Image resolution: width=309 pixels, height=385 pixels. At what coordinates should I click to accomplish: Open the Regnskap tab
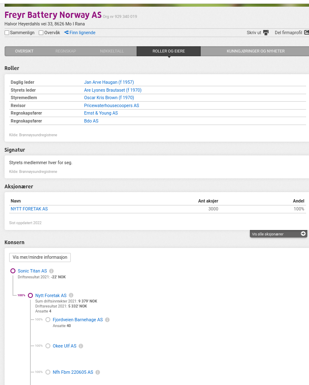click(x=65, y=51)
